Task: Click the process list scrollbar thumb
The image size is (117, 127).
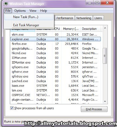Action: point(105,56)
